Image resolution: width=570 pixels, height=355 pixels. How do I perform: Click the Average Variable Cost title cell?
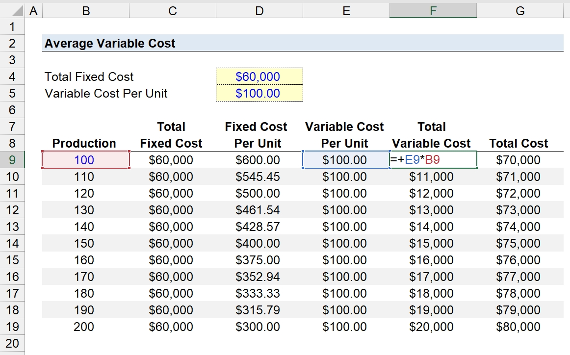pyautogui.click(x=303, y=43)
